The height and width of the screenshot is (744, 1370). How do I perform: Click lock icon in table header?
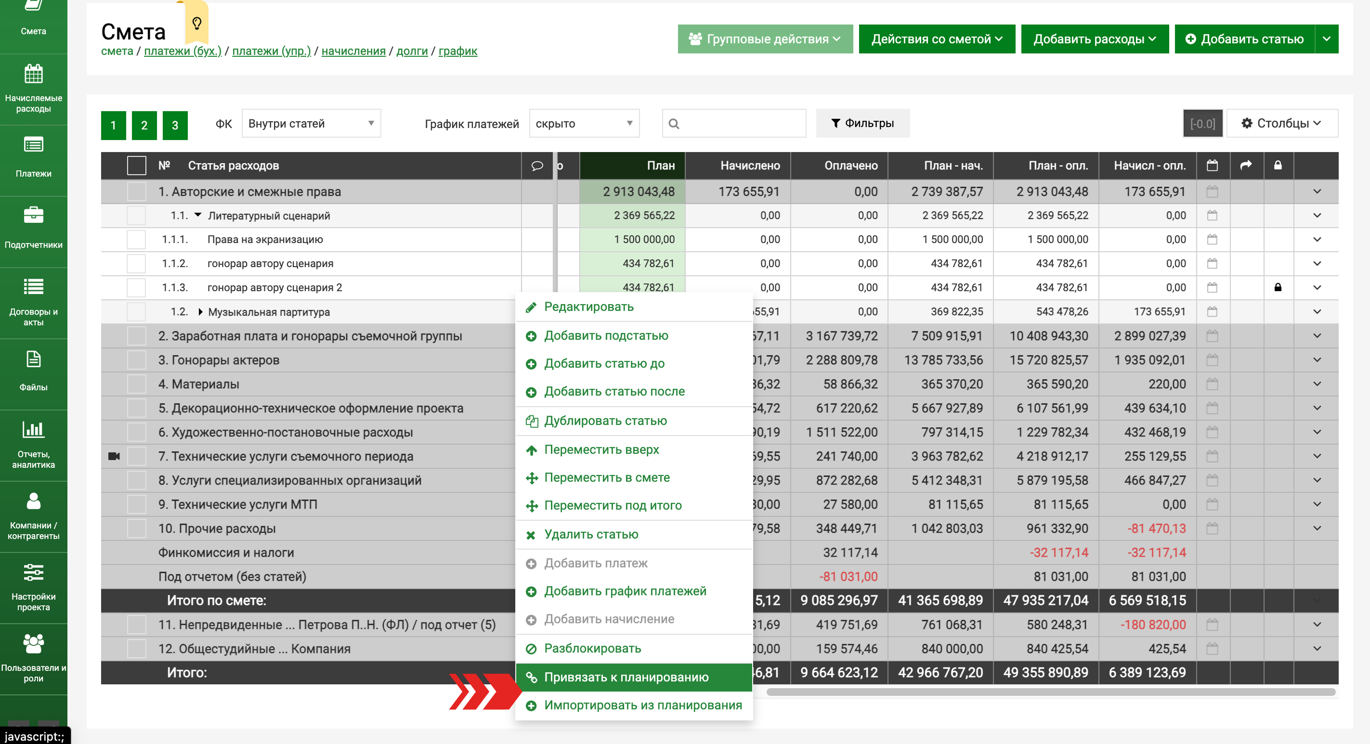pyautogui.click(x=1278, y=165)
